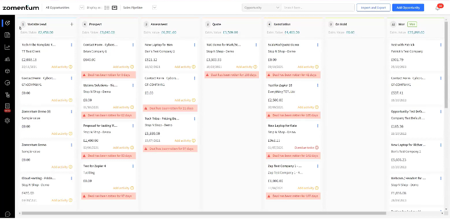Click "Patrick's Test Company" company name
The image size is (450, 219).
[x=407, y=52]
